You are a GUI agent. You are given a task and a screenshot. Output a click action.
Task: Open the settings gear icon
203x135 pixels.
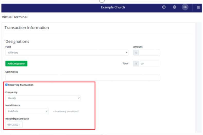click(174, 7)
